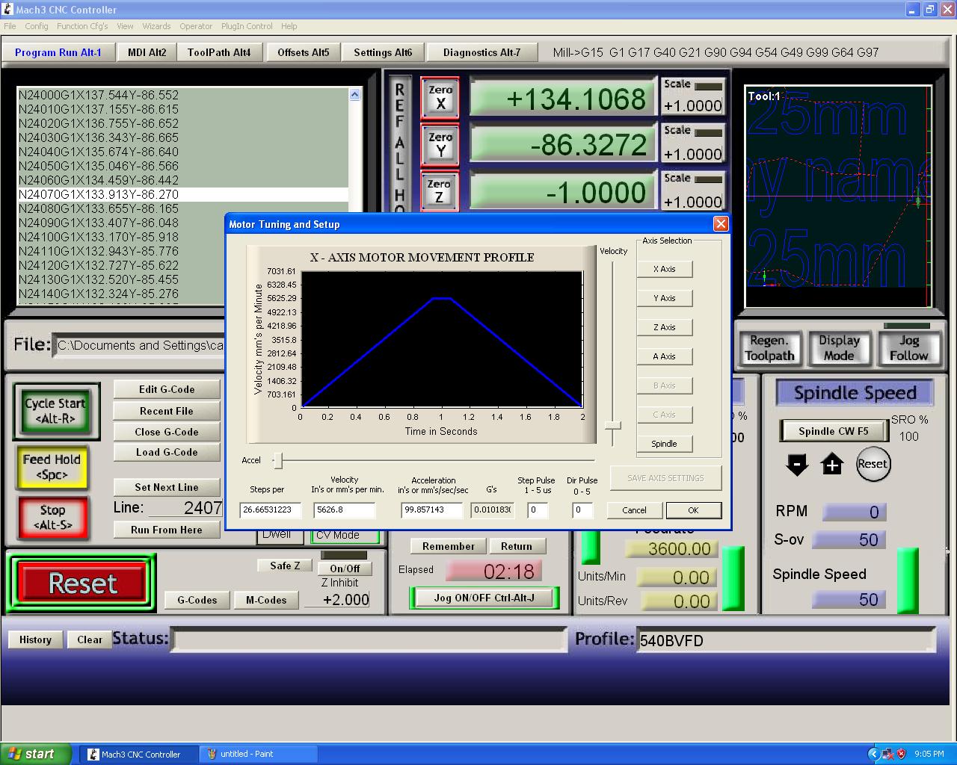Toggle Jog ON/OFF Ctrl-Alt-J
This screenshot has height=765, width=957.
point(484,598)
